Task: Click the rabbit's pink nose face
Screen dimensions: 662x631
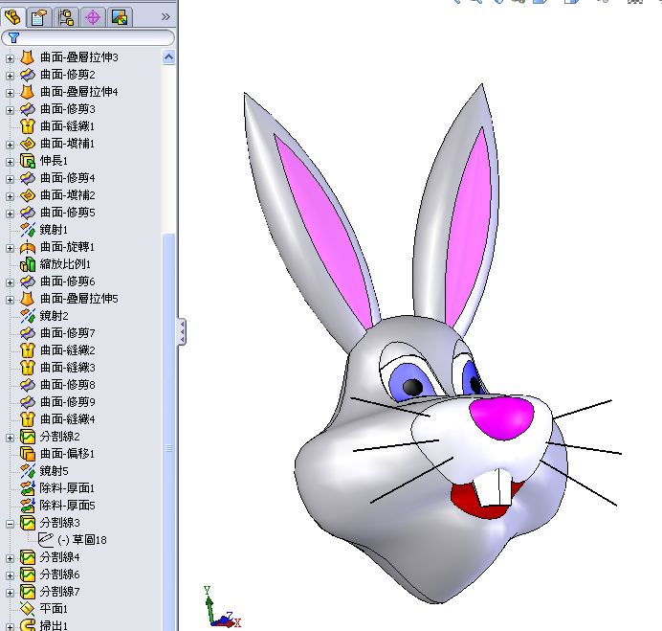Action: [x=501, y=418]
